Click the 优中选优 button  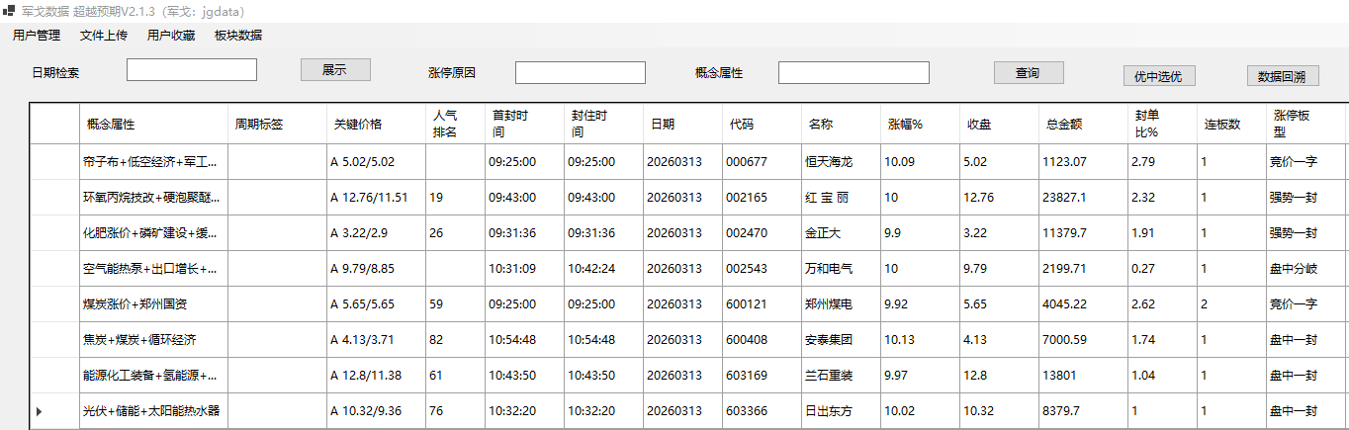tap(1159, 76)
